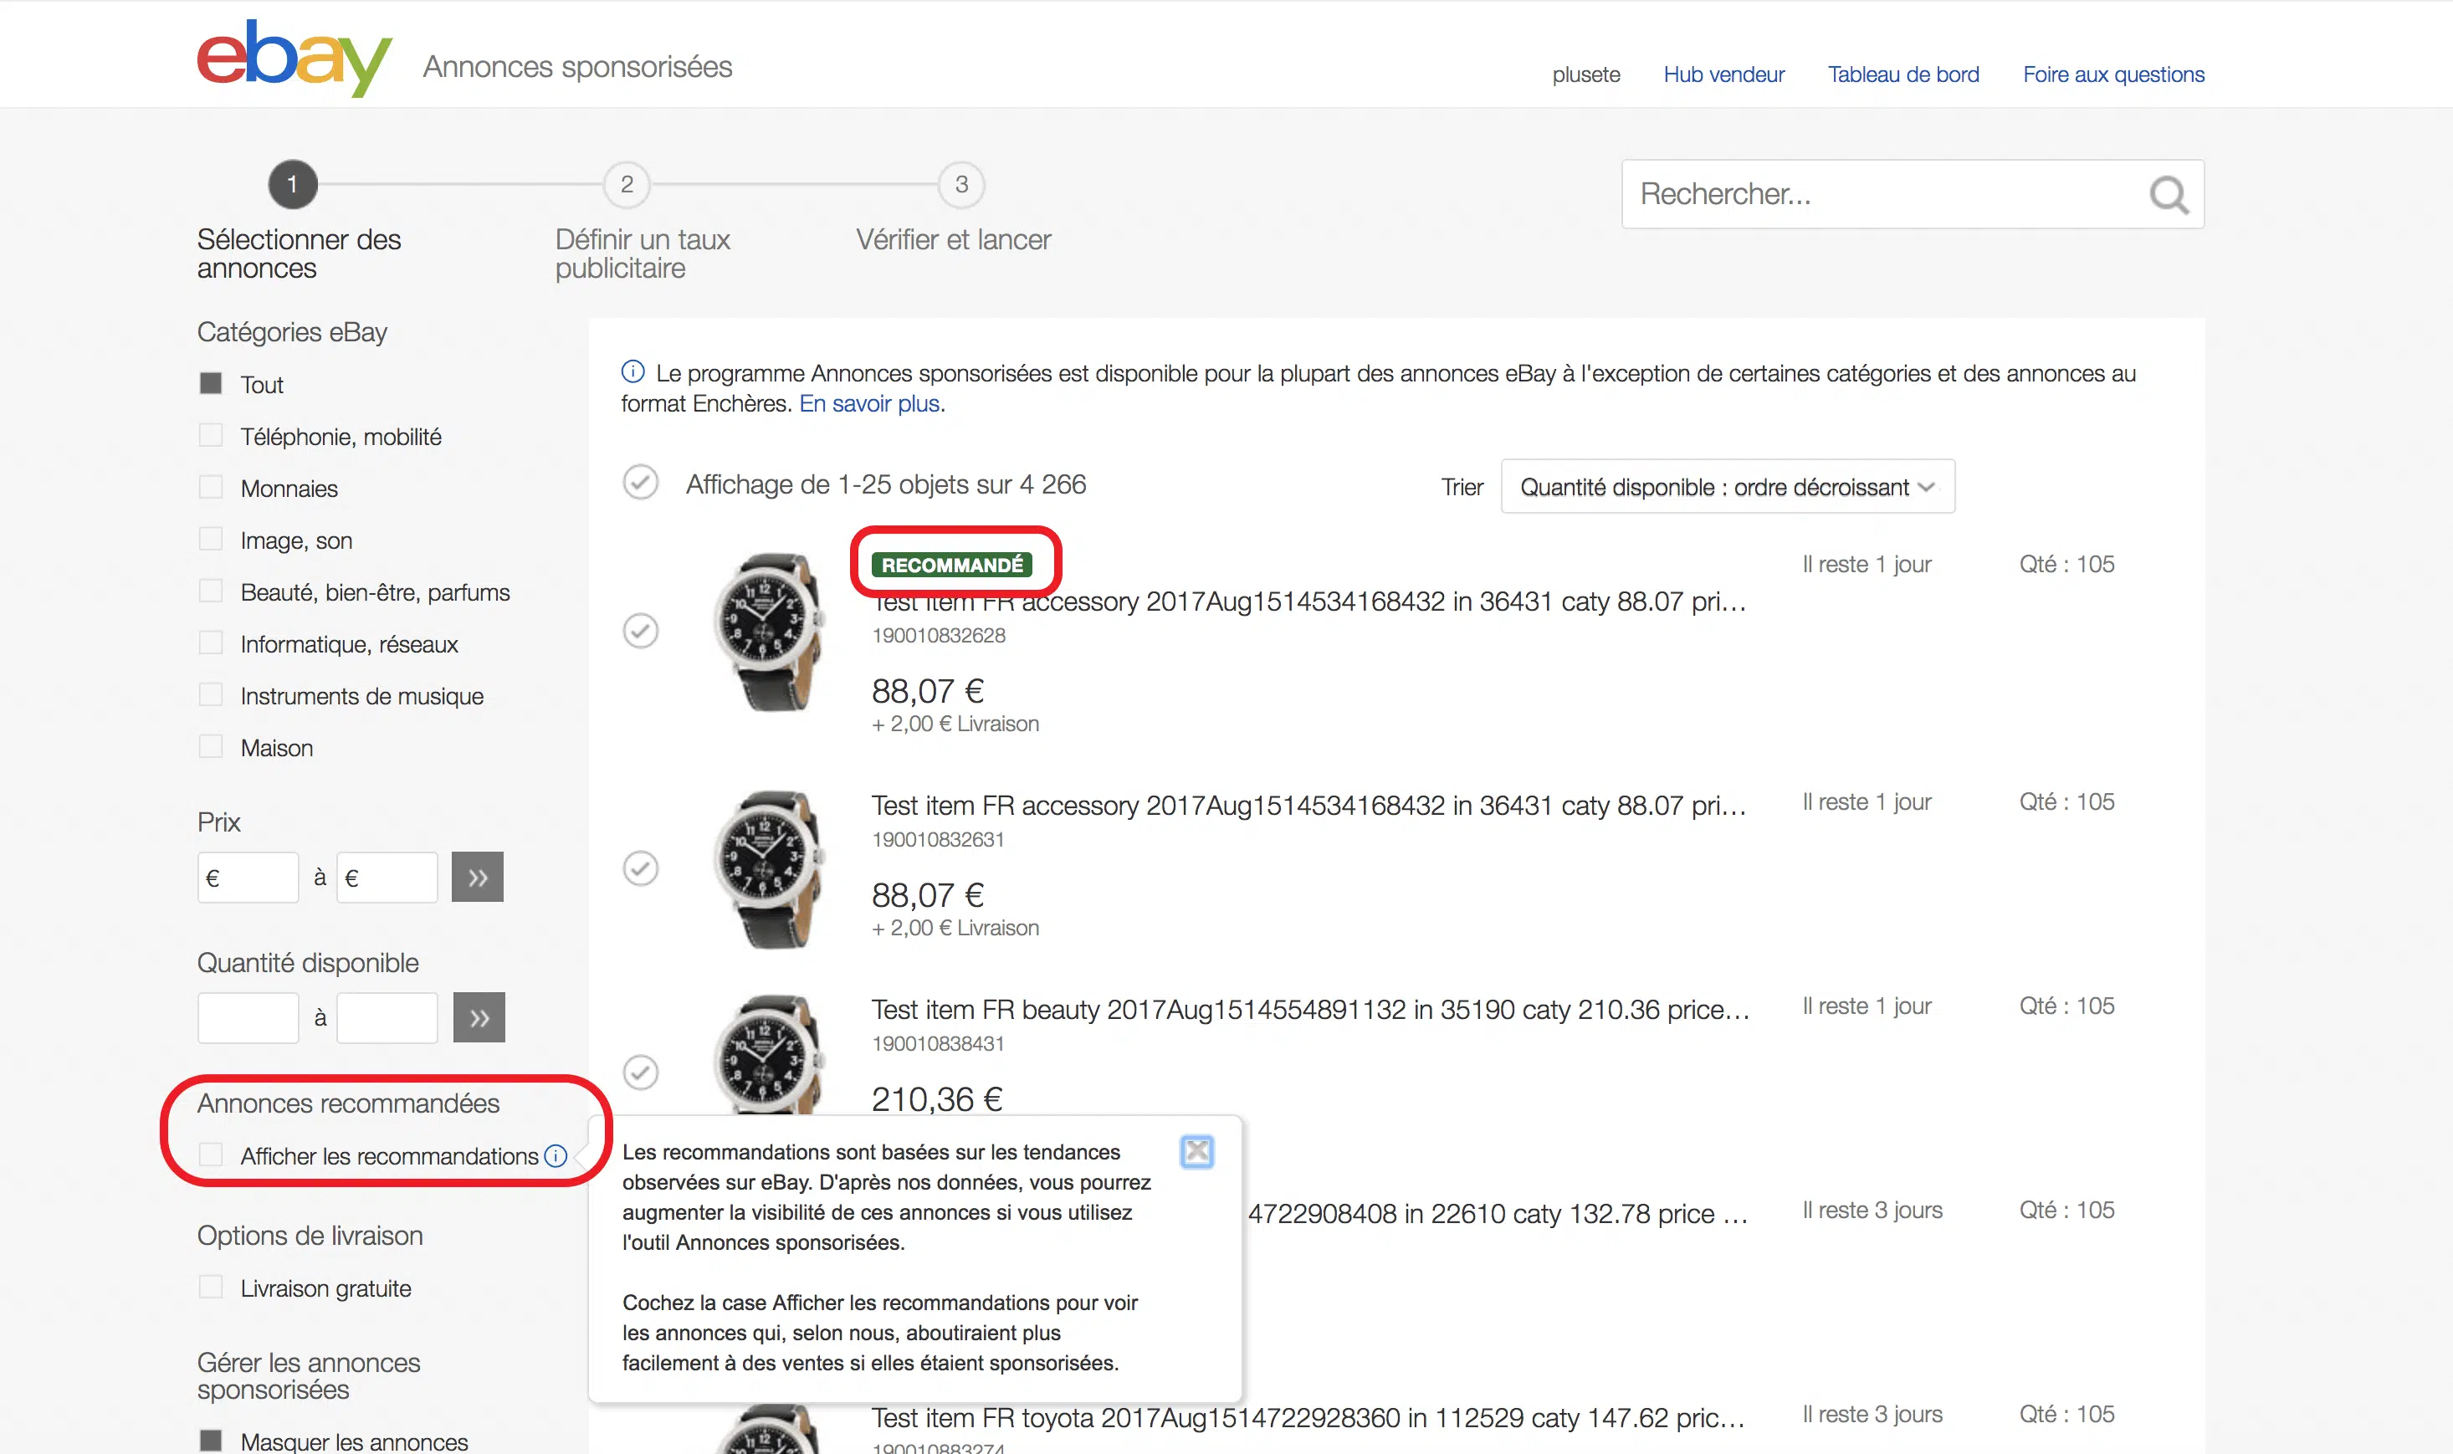
Task: Click the info icon beside Afficher les recommandations
Action: pos(556,1156)
